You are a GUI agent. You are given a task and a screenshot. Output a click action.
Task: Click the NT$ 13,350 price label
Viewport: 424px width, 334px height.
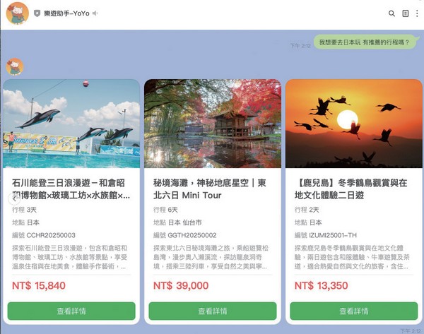click(321, 285)
